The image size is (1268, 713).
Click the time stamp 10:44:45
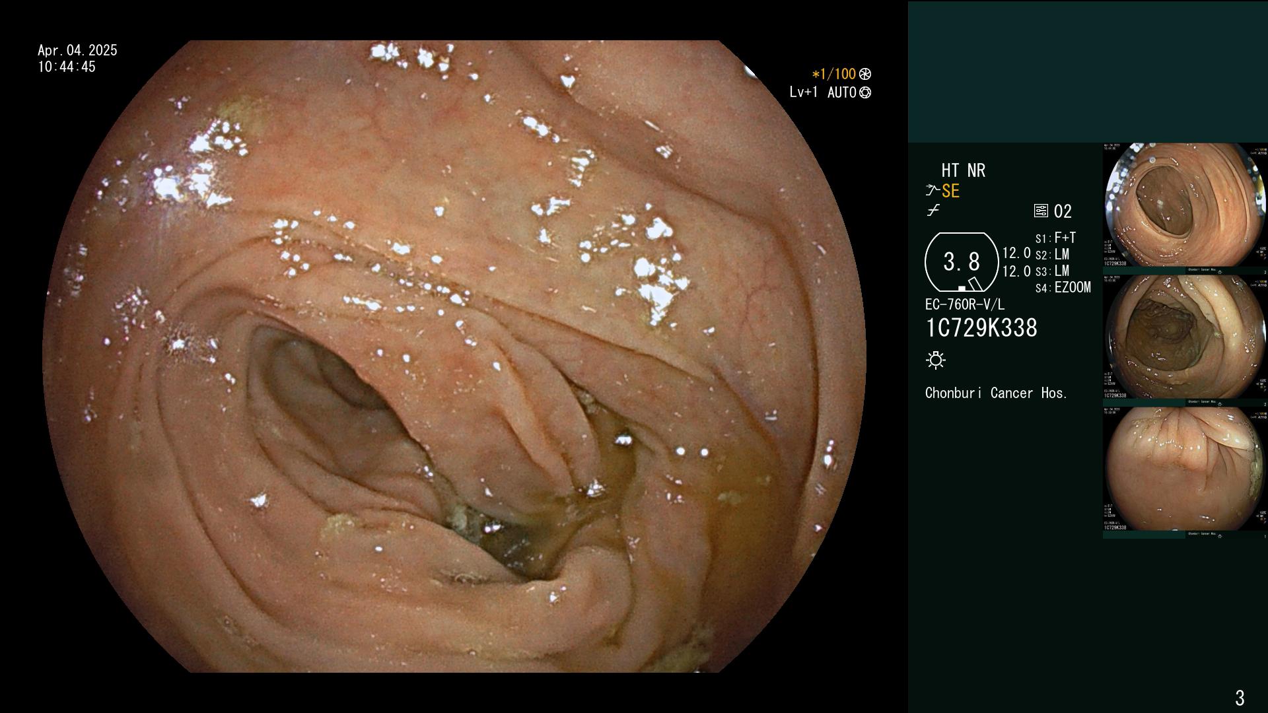[x=67, y=67]
